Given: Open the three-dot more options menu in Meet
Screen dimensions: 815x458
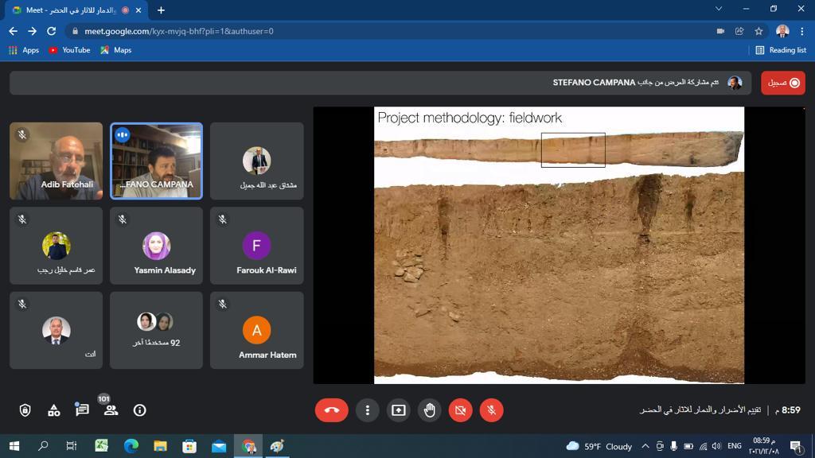Looking at the screenshot, I should (367, 410).
